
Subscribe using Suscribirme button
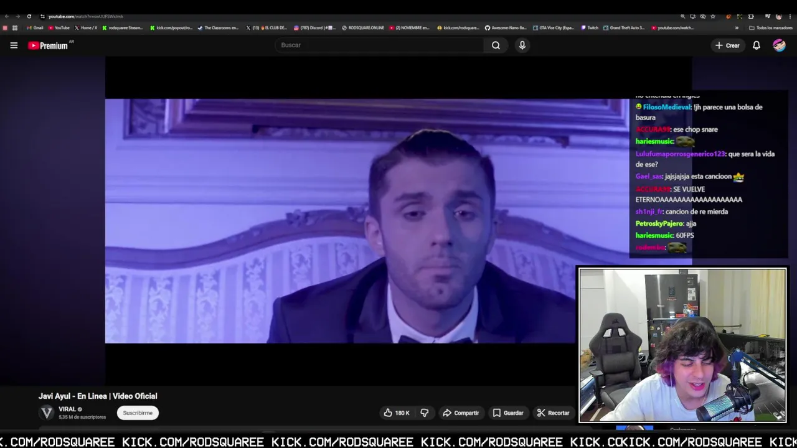pyautogui.click(x=138, y=413)
